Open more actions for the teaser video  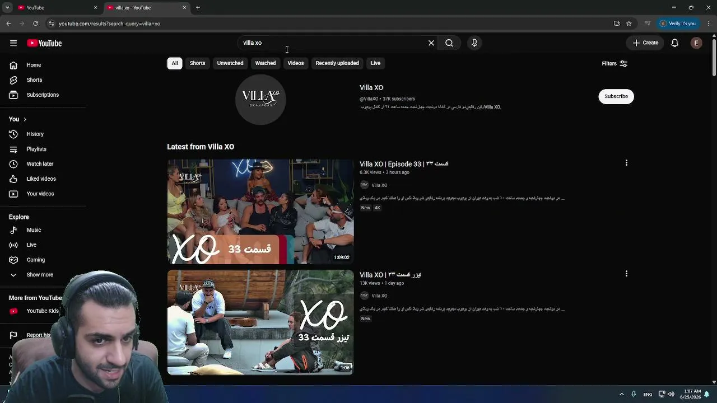pyautogui.click(x=626, y=274)
